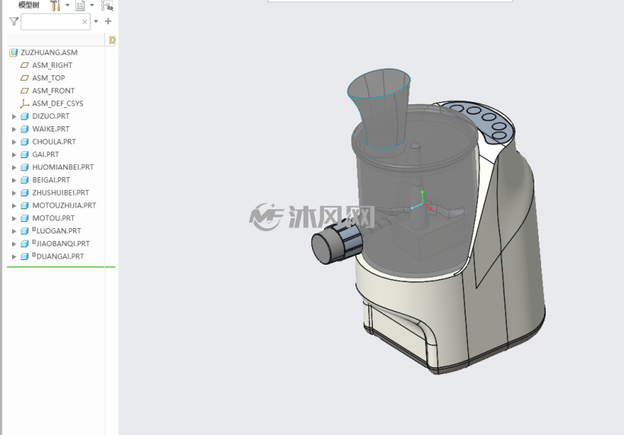
Task: Click the funnel filter icon
Action: pyautogui.click(x=14, y=21)
